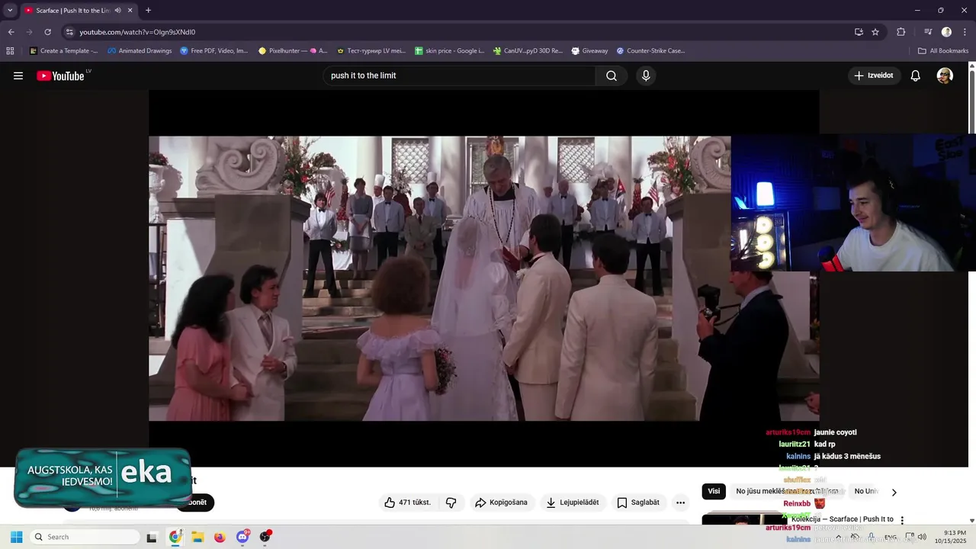Open the Тест-турнир LV bookmark
The image size is (976, 549).
371,51
